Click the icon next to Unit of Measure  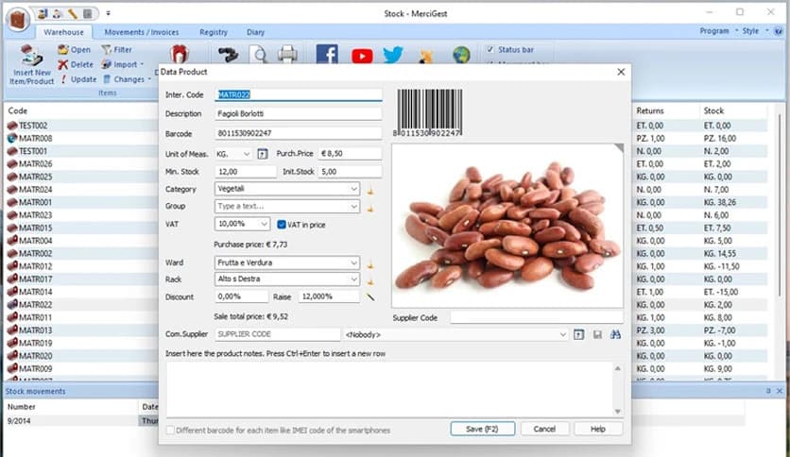point(263,153)
